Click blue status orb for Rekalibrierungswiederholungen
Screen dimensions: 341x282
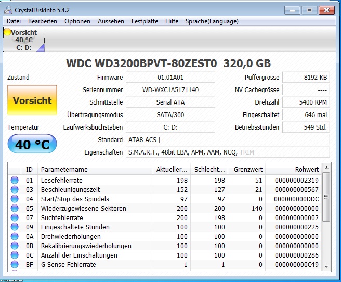15,246
